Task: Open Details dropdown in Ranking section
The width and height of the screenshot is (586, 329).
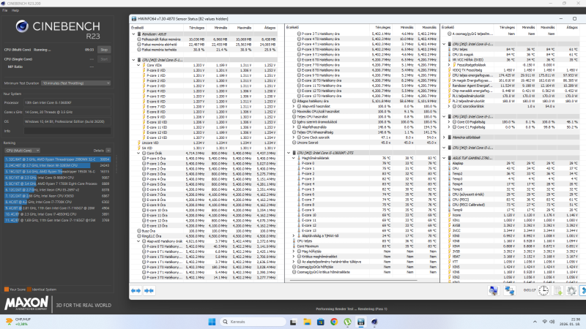Action: (x=108, y=151)
